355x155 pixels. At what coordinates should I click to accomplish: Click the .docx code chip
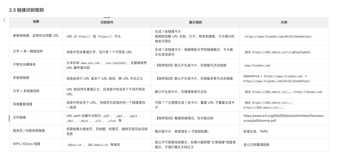point(84,121)
